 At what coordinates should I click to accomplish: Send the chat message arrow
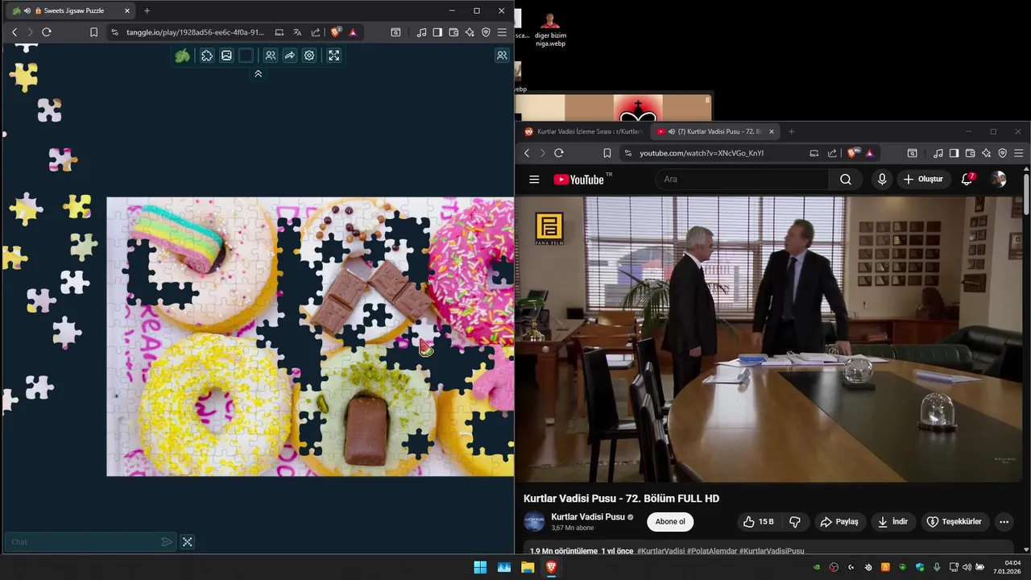click(x=167, y=542)
